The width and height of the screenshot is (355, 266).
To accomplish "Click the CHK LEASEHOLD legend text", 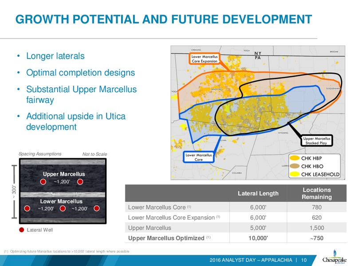I will point(320,174).
